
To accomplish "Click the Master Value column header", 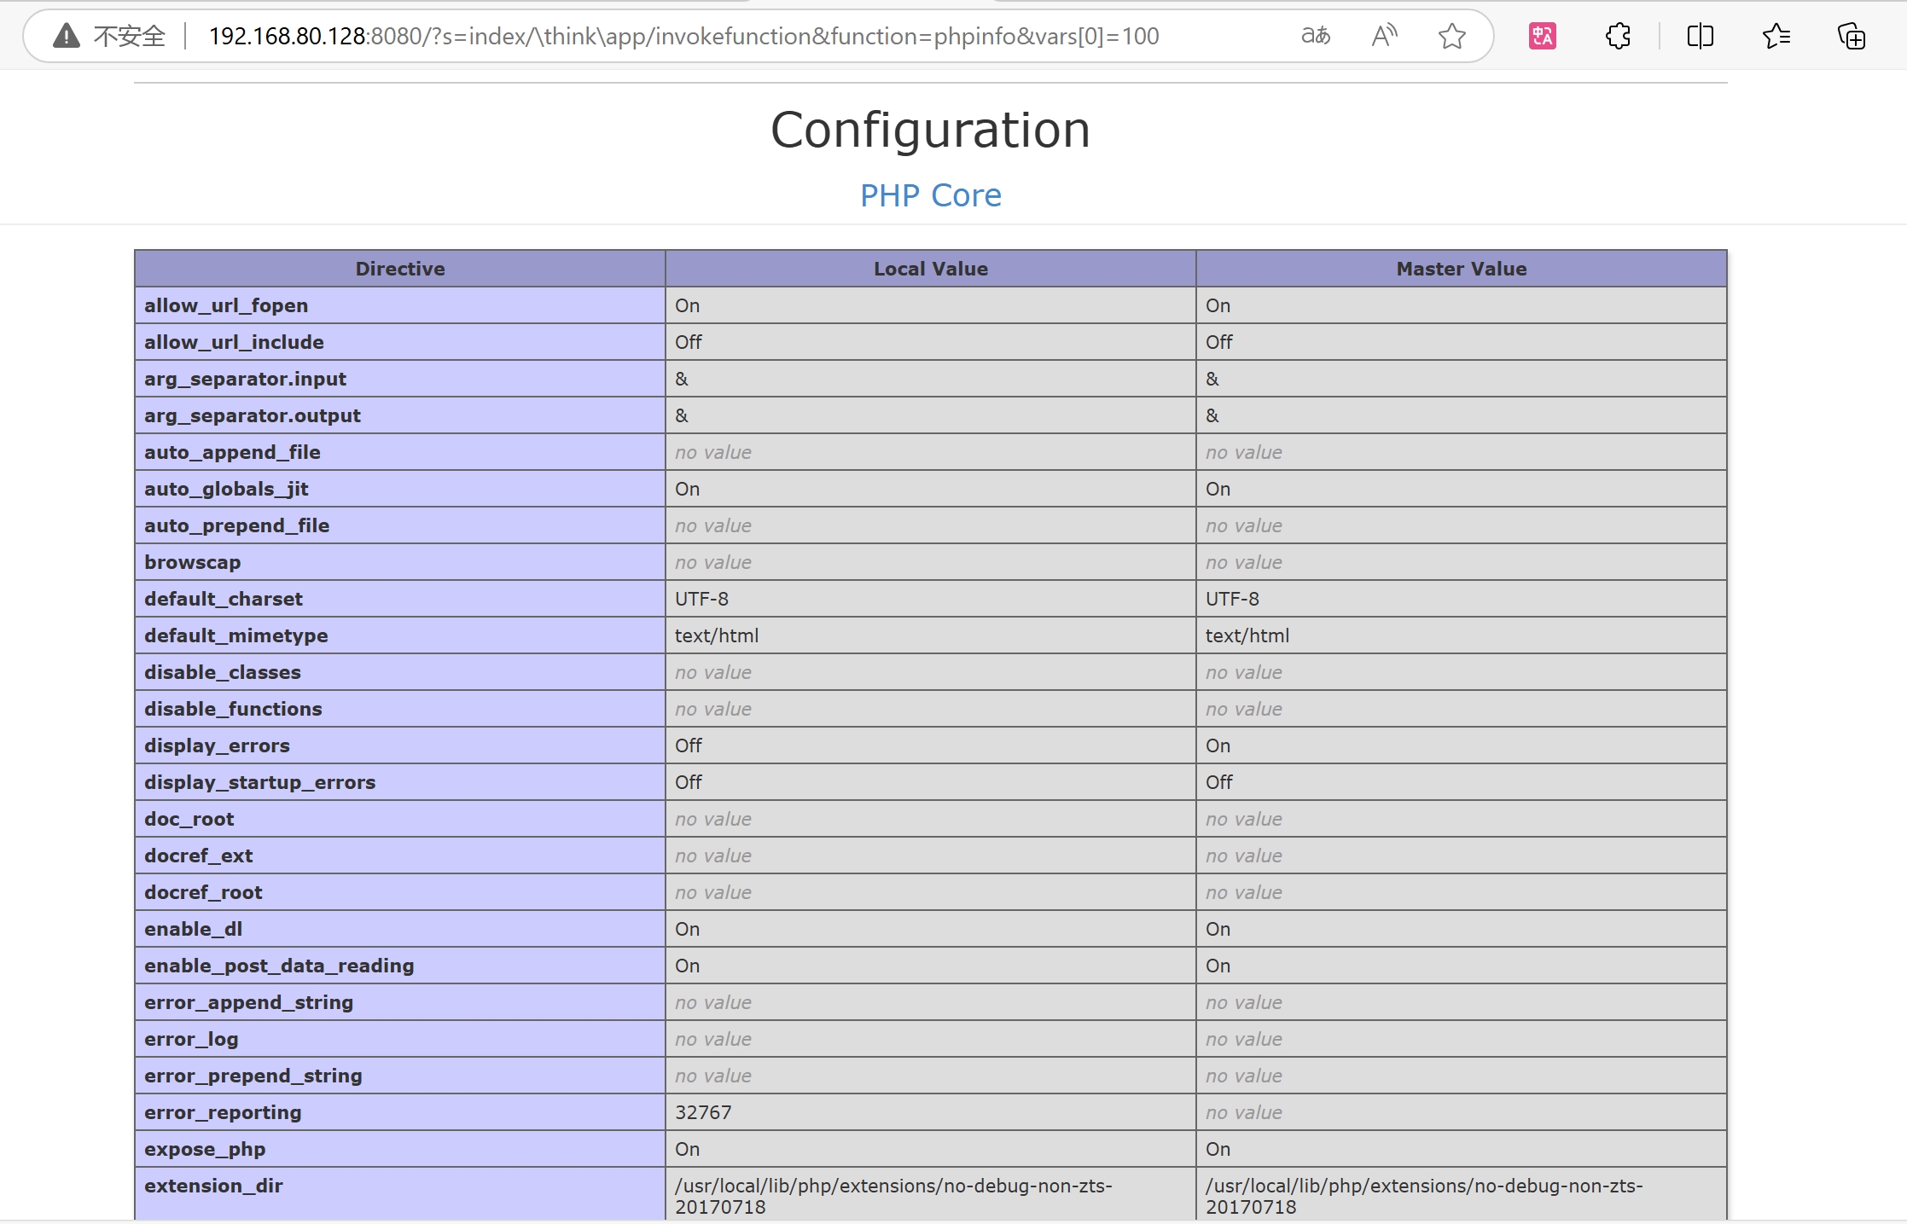I will [1461, 269].
